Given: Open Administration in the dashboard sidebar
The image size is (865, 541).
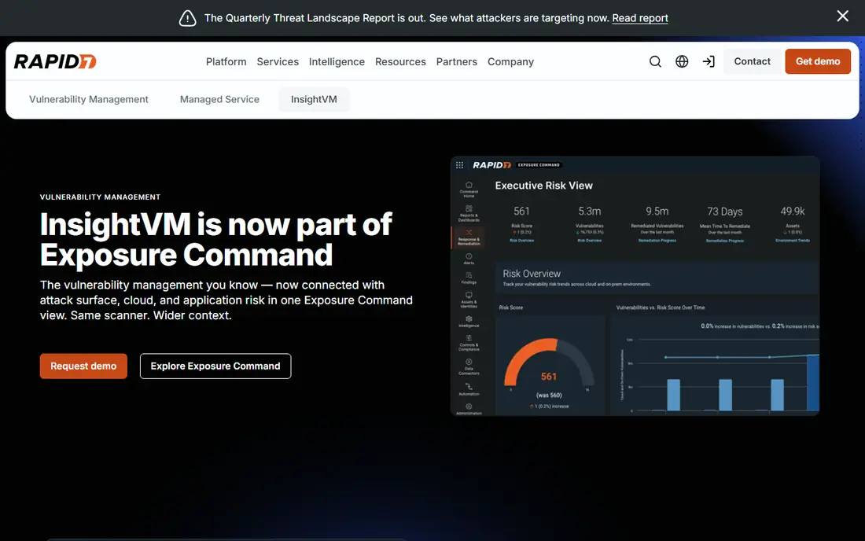Looking at the screenshot, I should (x=469, y=409).
